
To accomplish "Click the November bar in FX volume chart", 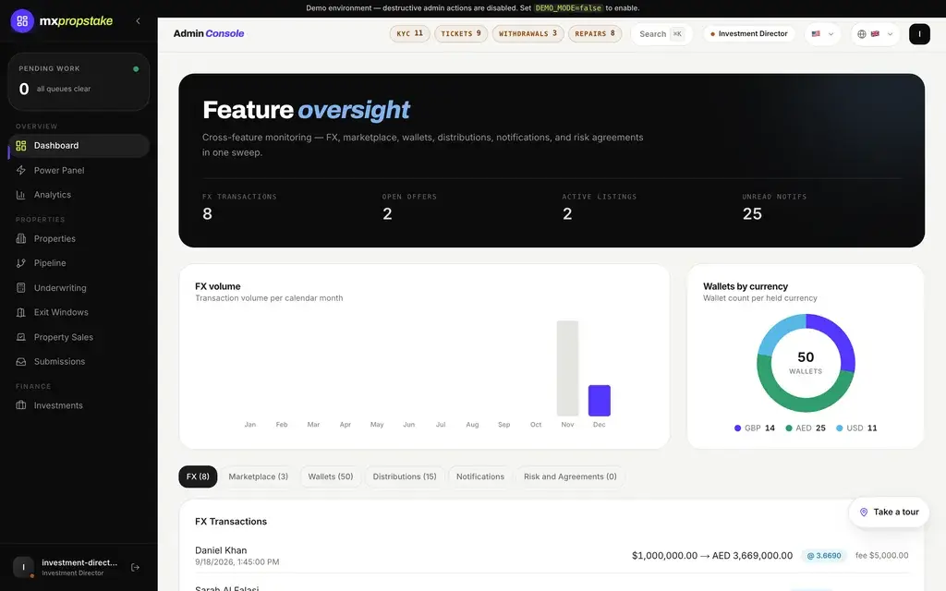I will coord(567,368).
